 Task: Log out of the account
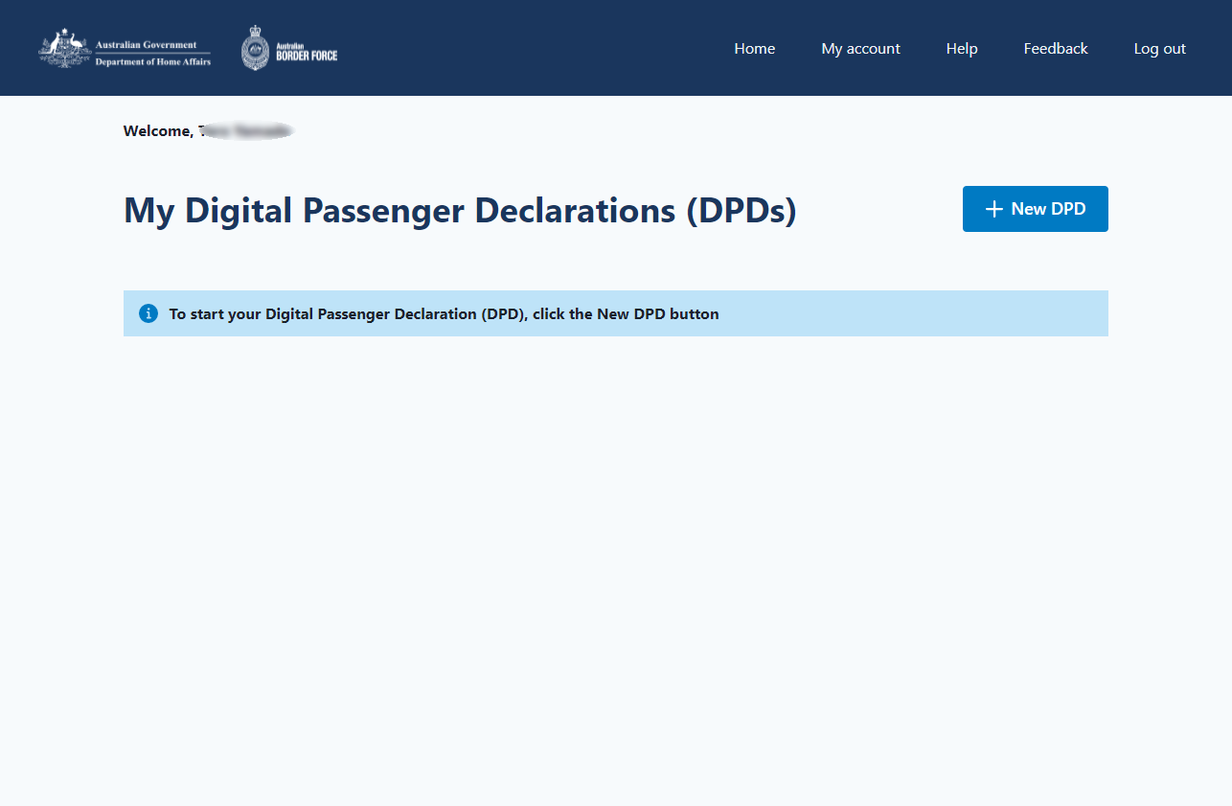pos(1159,49)
